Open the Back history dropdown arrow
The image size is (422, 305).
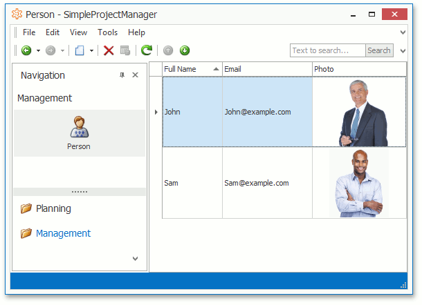coord(38,50)
